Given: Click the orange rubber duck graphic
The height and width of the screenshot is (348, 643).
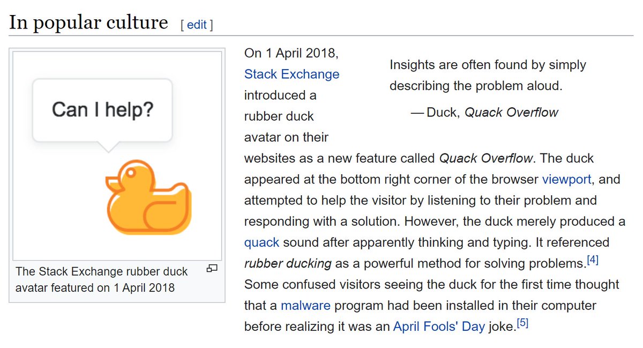Looking at the screenshot, I should [148, 197].
